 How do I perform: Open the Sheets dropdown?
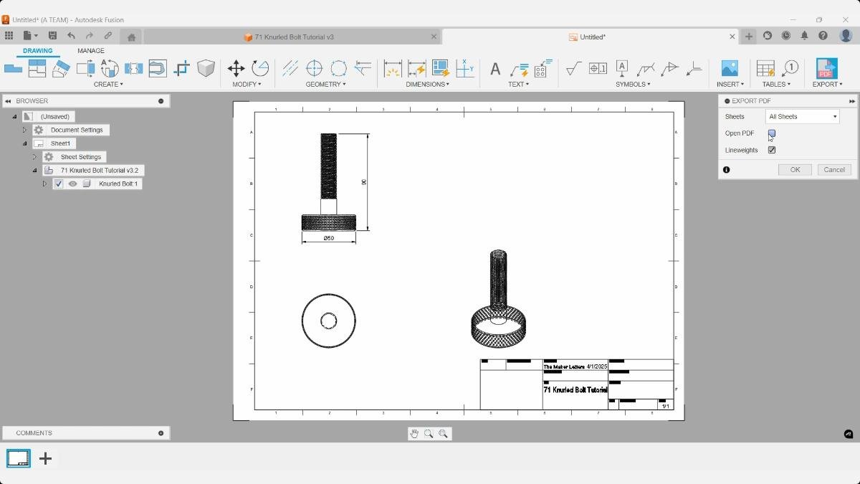pyautogui.click(x=802, y=116)
